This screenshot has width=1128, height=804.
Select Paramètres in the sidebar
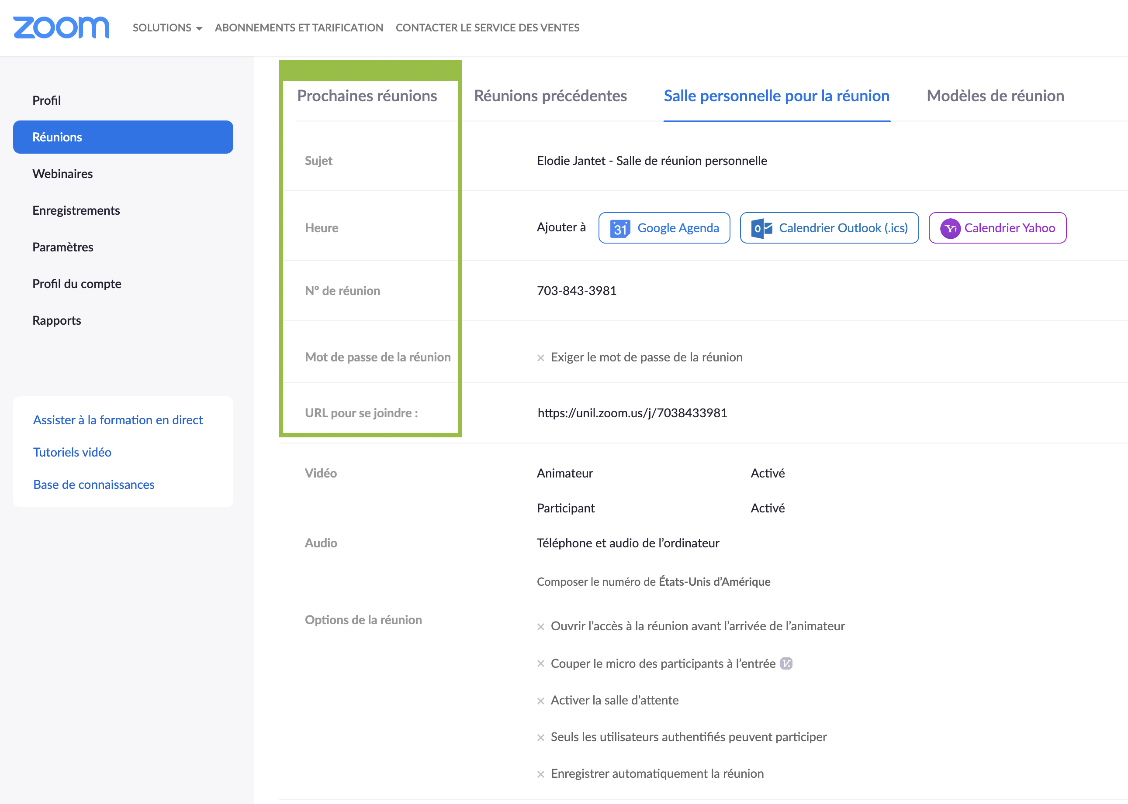(63, 247)
